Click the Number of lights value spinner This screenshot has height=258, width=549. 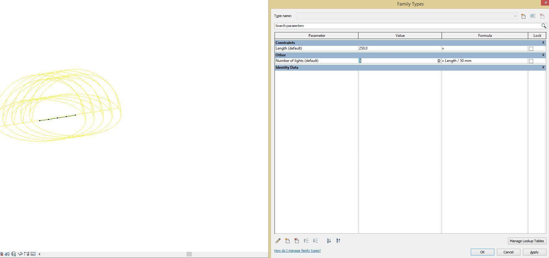(439, 61)
